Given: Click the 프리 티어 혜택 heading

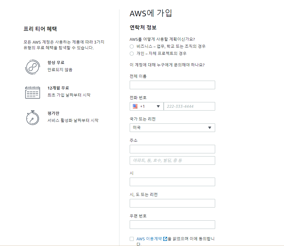Looking at the screenshot, I should [40, 29].
